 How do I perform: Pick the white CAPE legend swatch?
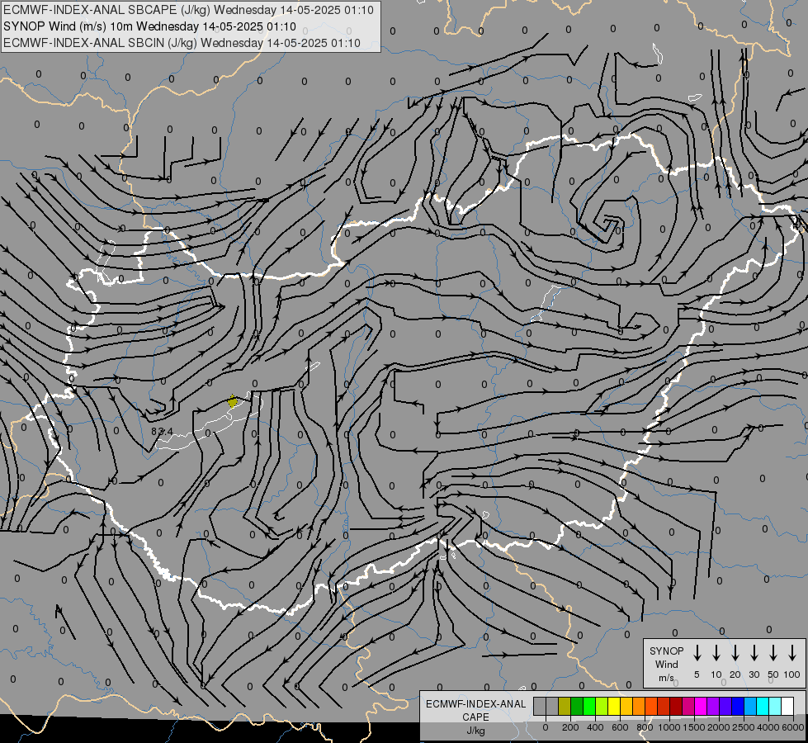pos(787,706)
